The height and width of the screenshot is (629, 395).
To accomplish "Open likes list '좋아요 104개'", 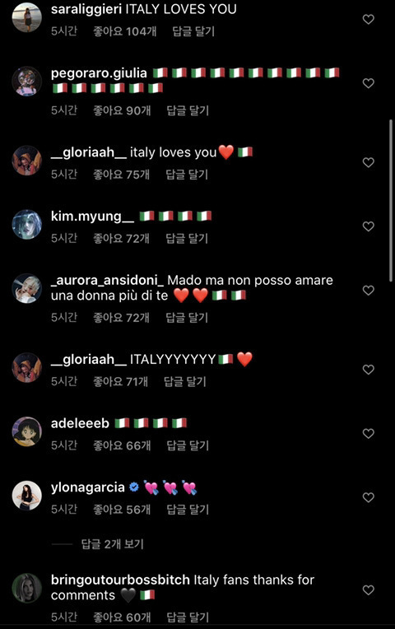I will click(x=125, y=31).
